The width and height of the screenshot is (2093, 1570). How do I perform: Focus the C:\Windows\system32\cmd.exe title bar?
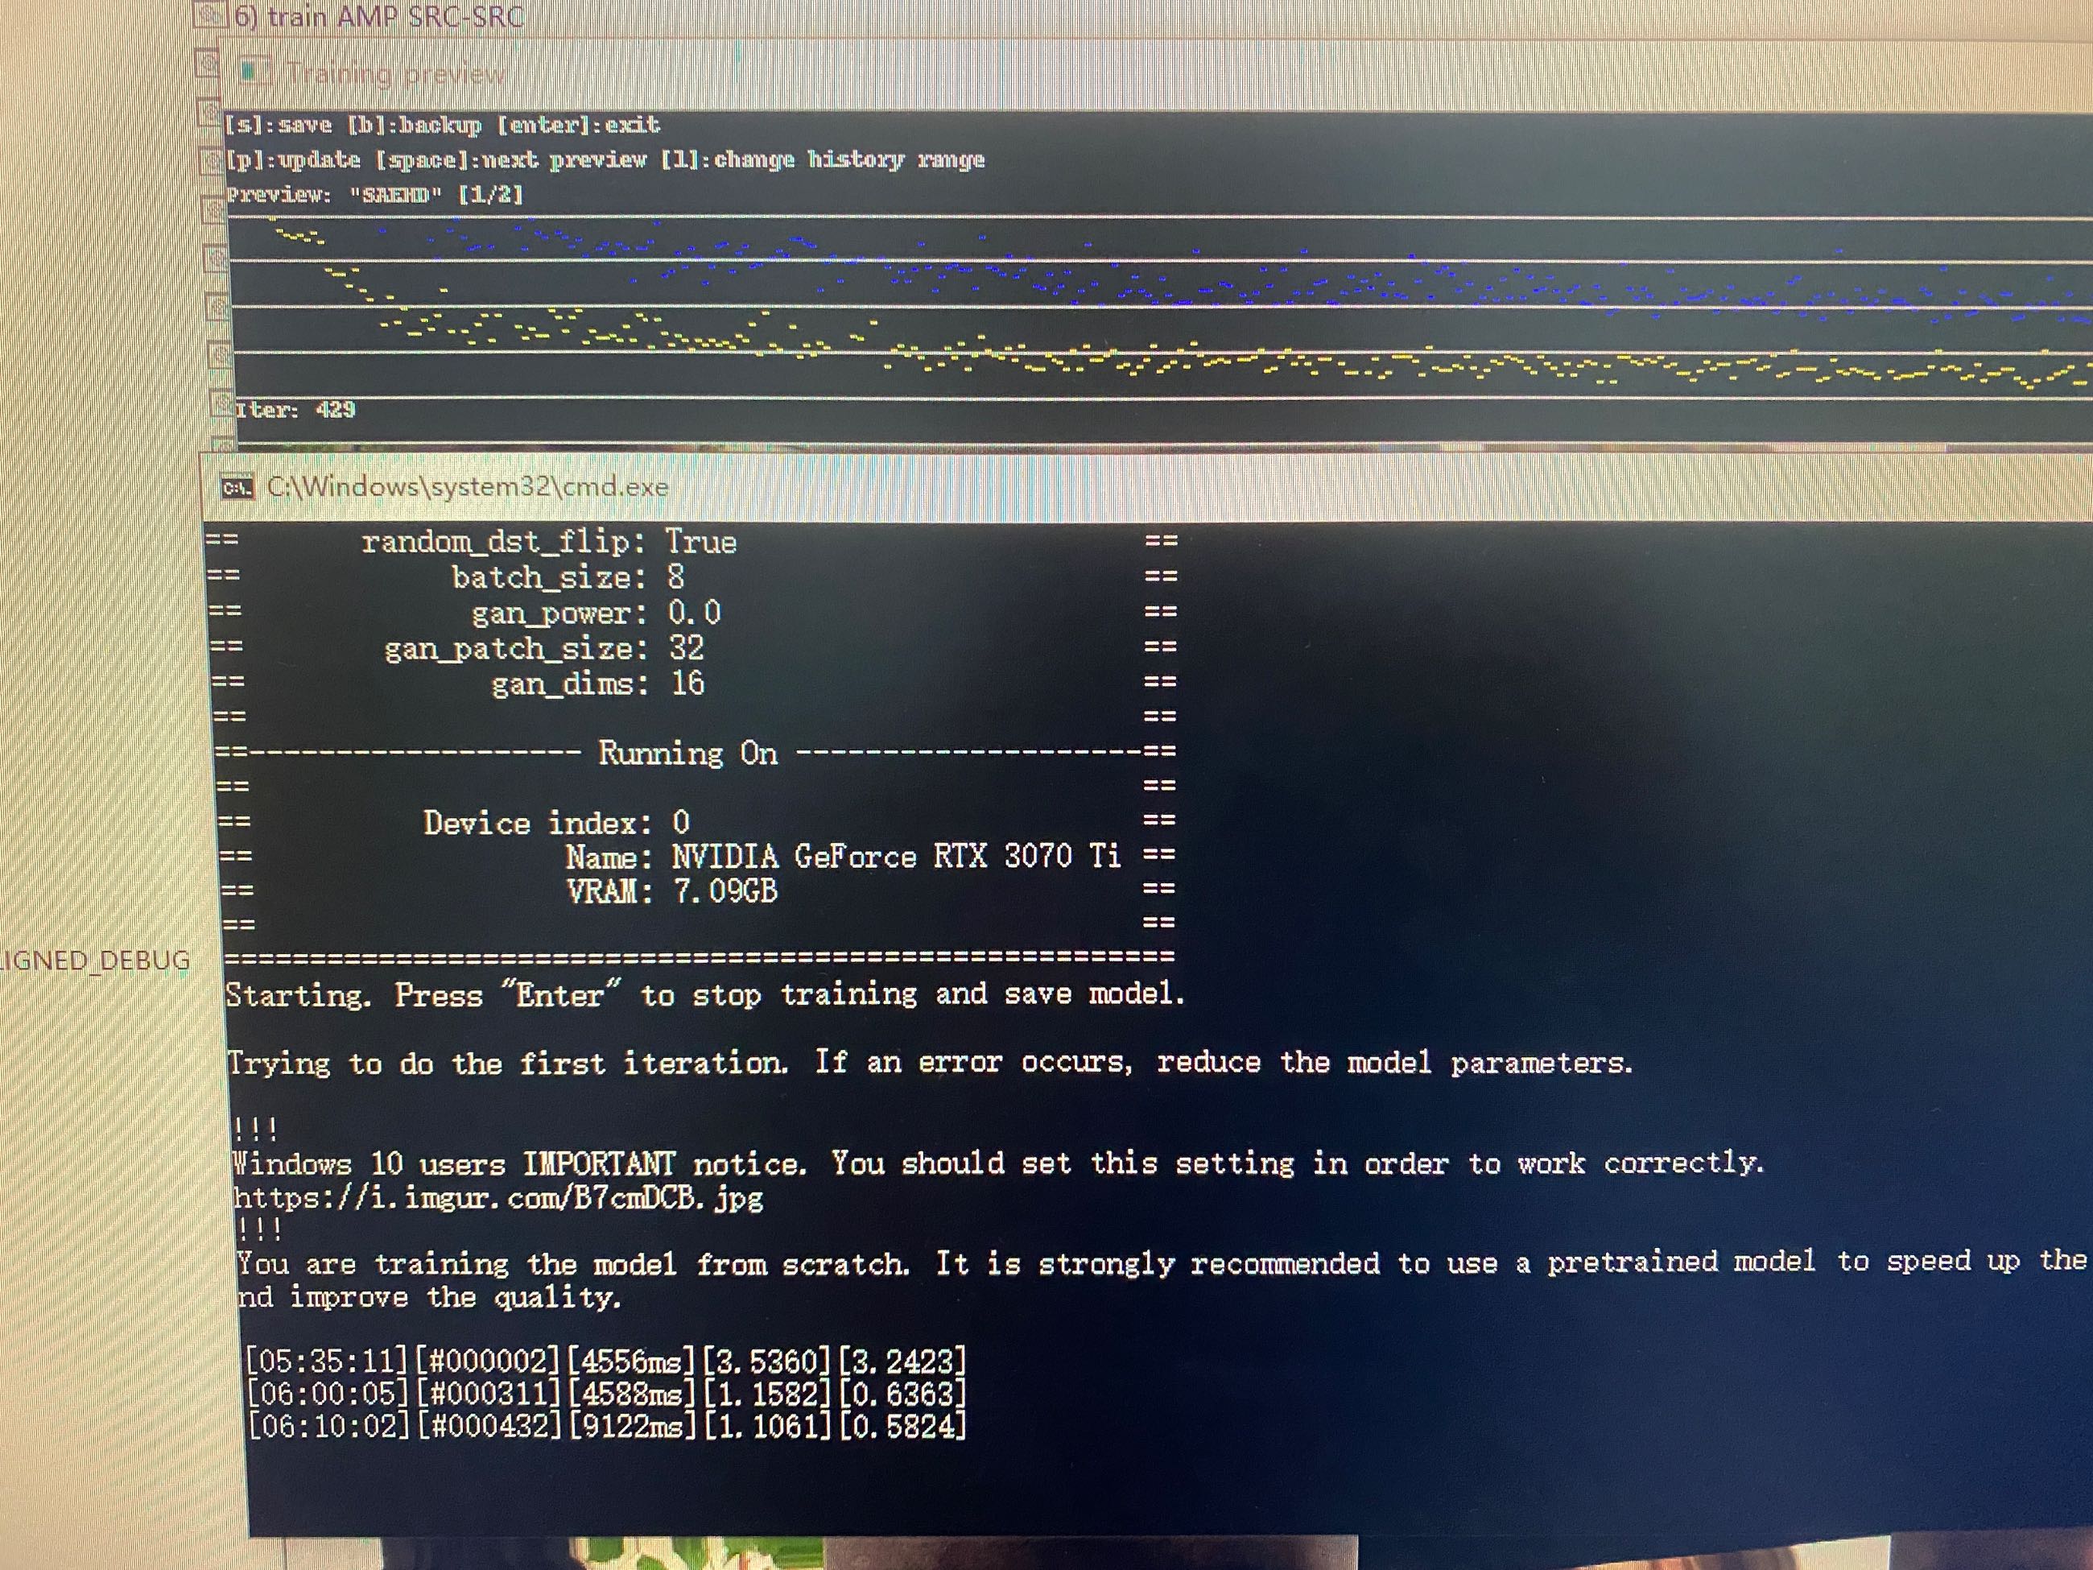[x=468, y=486]
